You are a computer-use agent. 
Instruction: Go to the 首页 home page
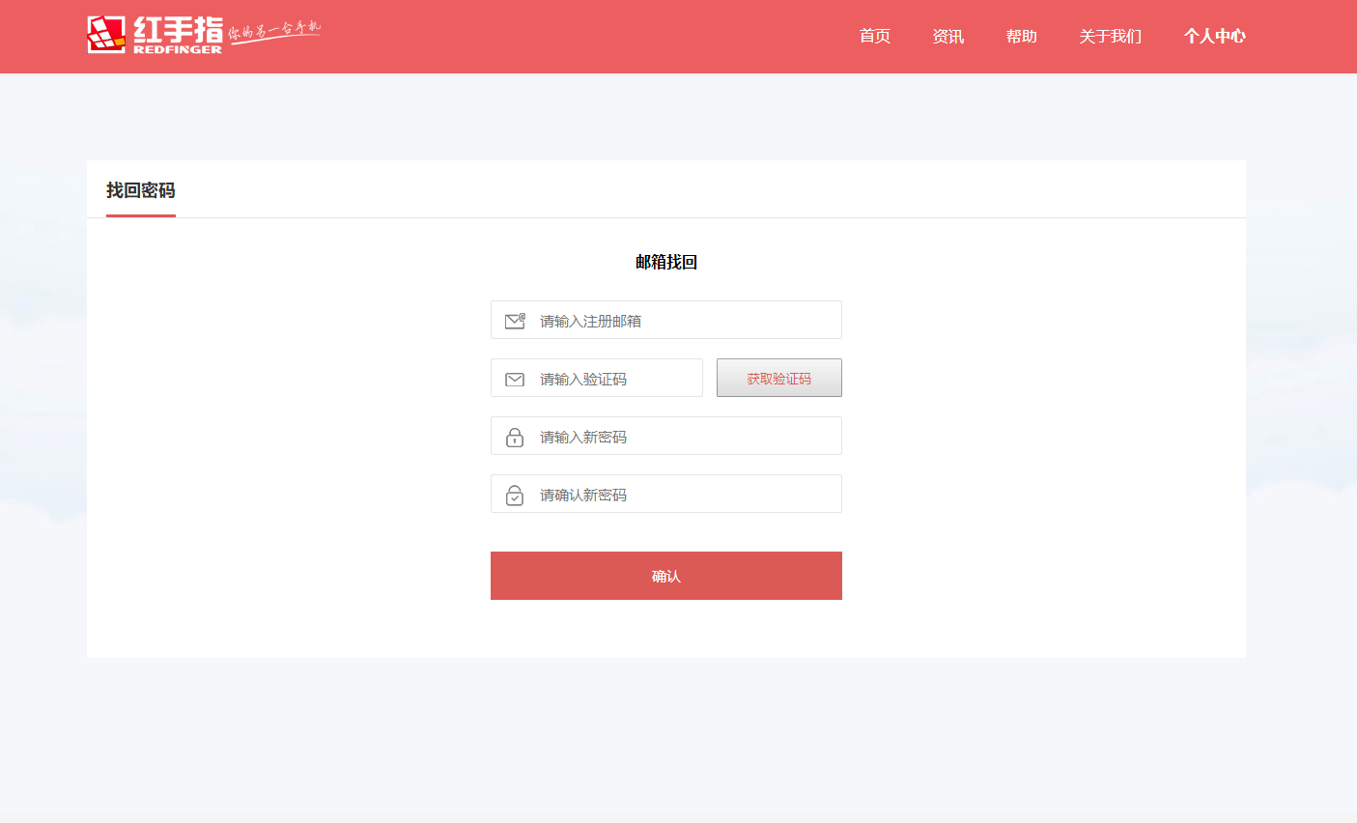(x=875, y=37)
